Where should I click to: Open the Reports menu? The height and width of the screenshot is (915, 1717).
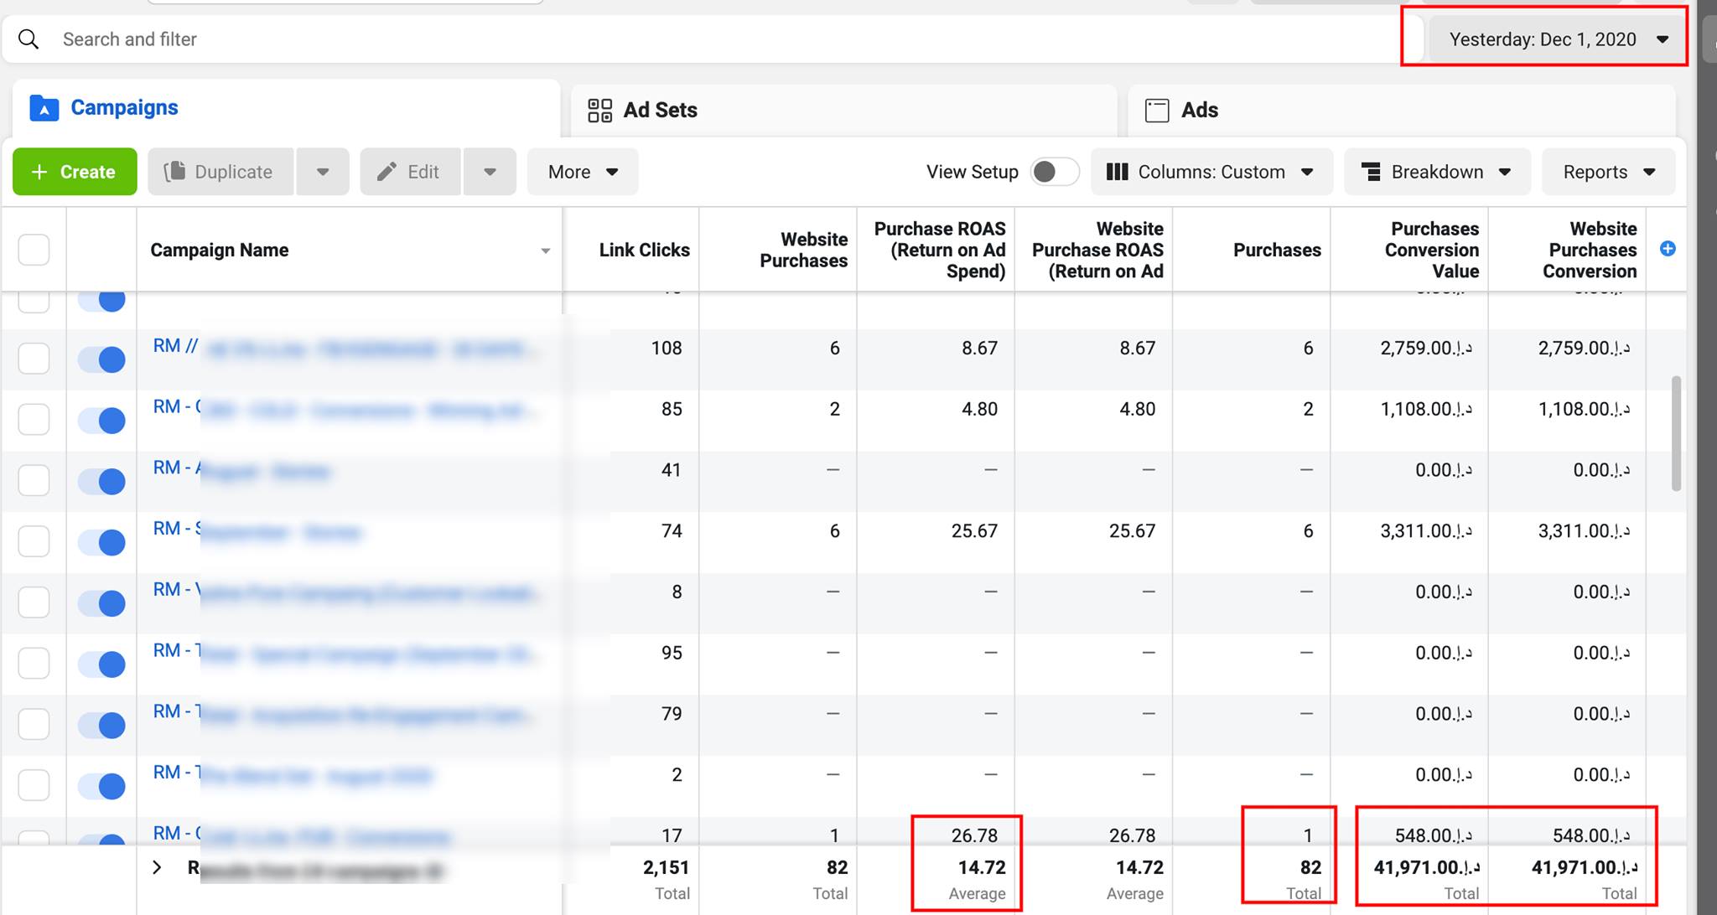1608,172
